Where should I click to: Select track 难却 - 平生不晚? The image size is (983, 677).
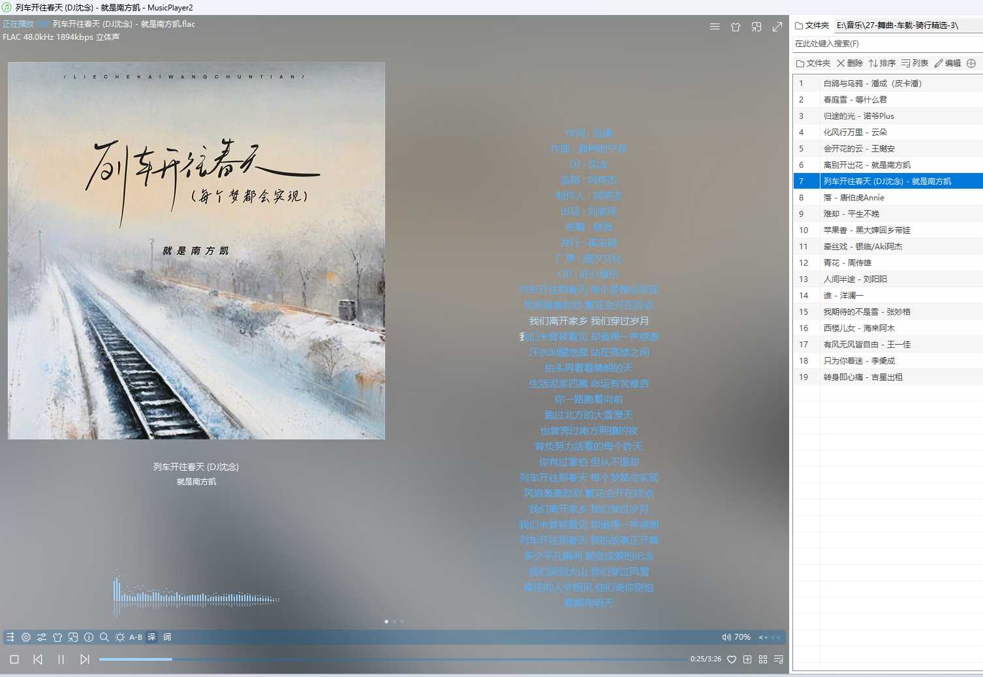888,213
